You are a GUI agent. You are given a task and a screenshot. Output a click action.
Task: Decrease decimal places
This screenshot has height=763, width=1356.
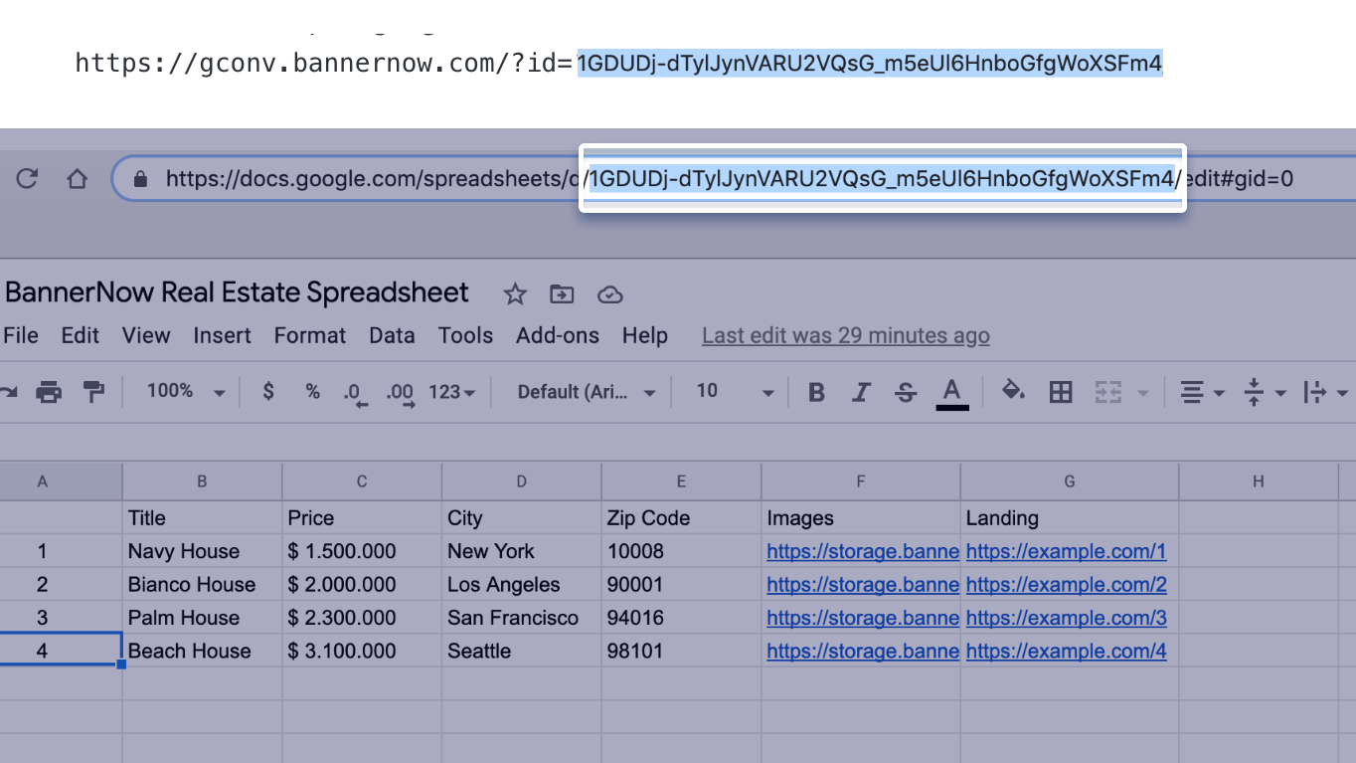pyautogui.click(x=355, y=394)
